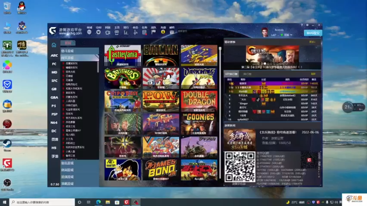Open the James Bond Jr game thumbnail
This screenshot has height=206, width=367.
(161, 170)
